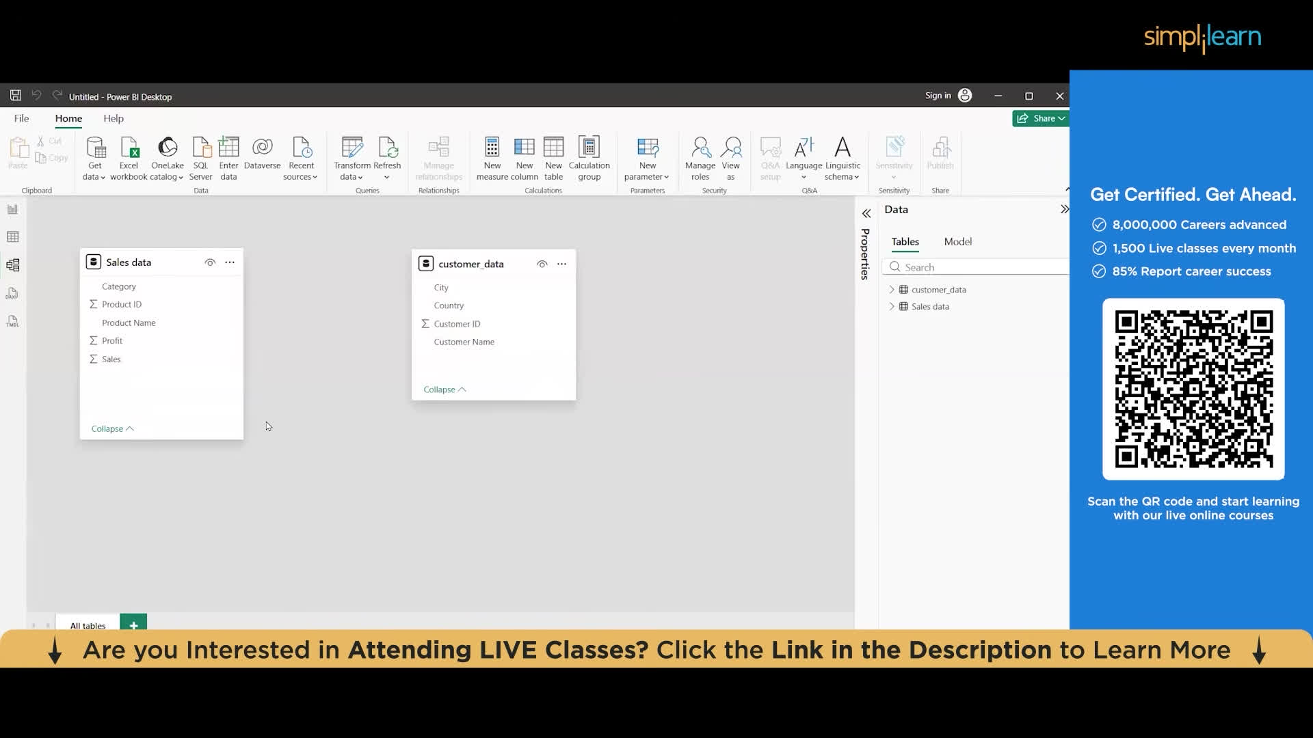Collapse the customer_data table card

coord(445,389)
